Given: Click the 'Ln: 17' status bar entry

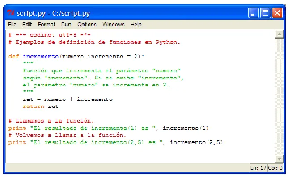Looking at the screenshot, I should tap(258, 168).
